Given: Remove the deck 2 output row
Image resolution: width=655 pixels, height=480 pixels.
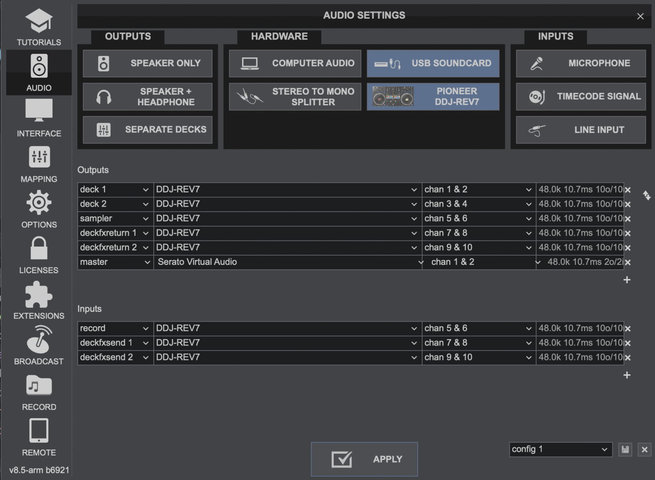Looking at the screenshot, I should pyautogui.click(x=627, y=204).
